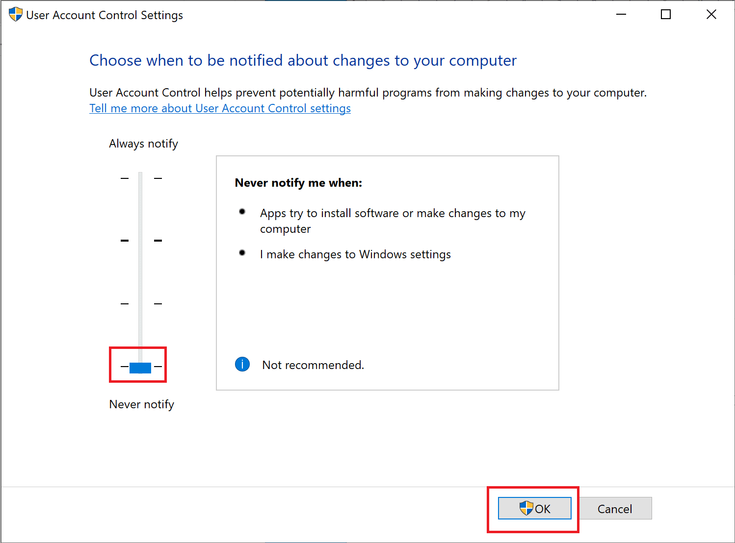The height and width of the screenshot is (543, 735).
Task: Set slider to the second tick from top
Action: [140, 241]
